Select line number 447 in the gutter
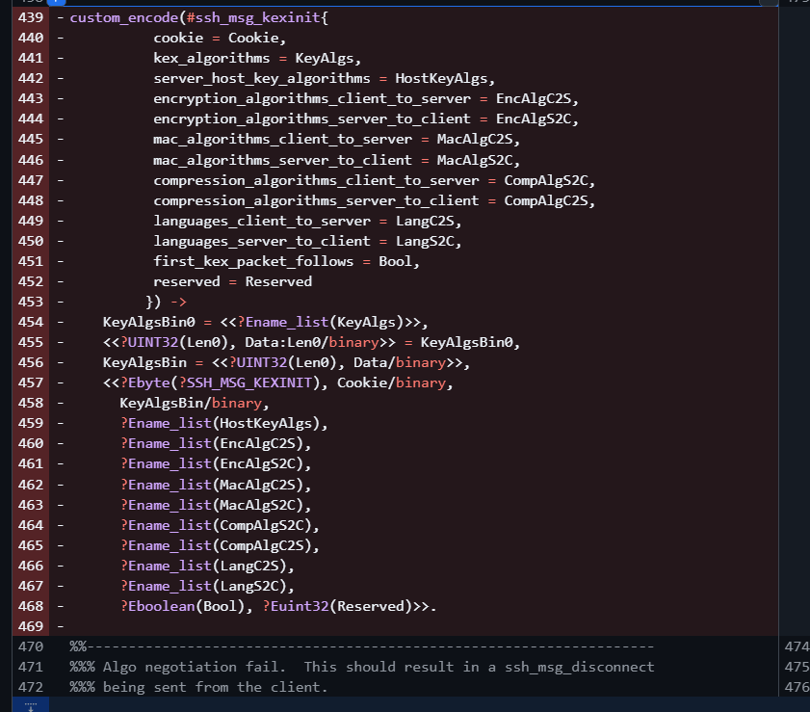 pyautogui.click(x=31, y=180)
